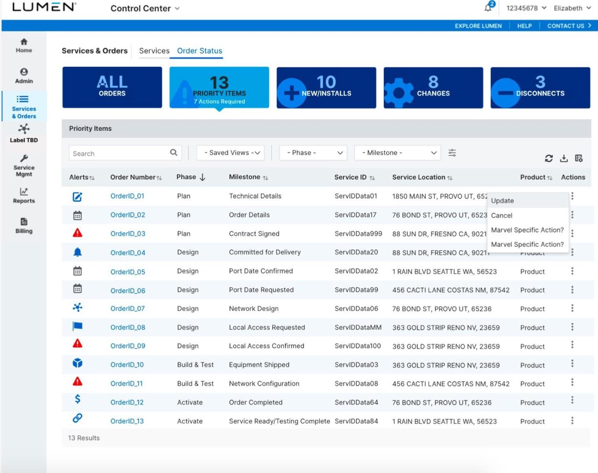This screenshot has height=473, width=598.
Task: Open the advanced filter sliders icon
Action: point(452,153)
